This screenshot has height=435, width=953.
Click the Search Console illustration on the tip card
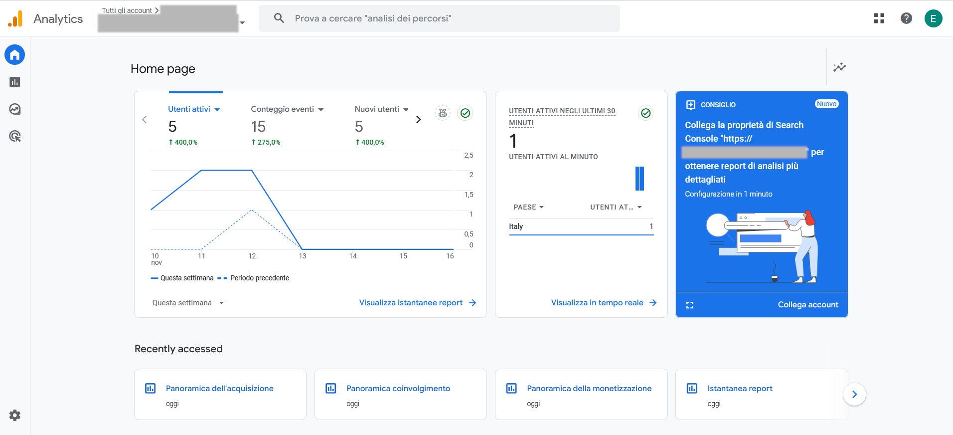point(762,246)
